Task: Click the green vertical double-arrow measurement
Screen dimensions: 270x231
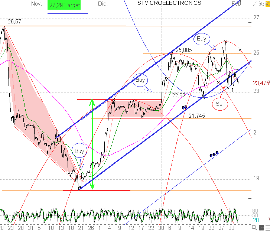Action: [92, 145]
